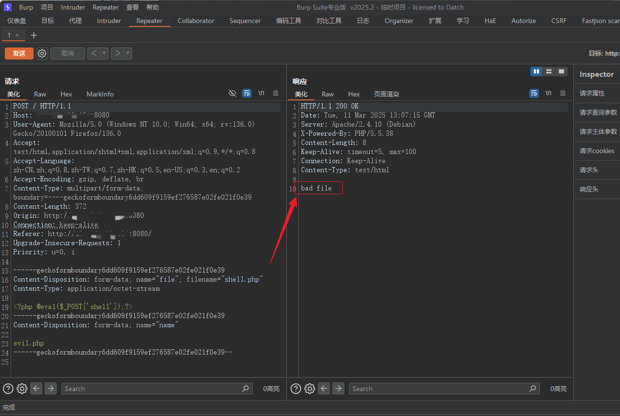This screenshot has height=416, width=620.
Task: Toggle \n newline display in request editor
Action: (x=261, y=93)
